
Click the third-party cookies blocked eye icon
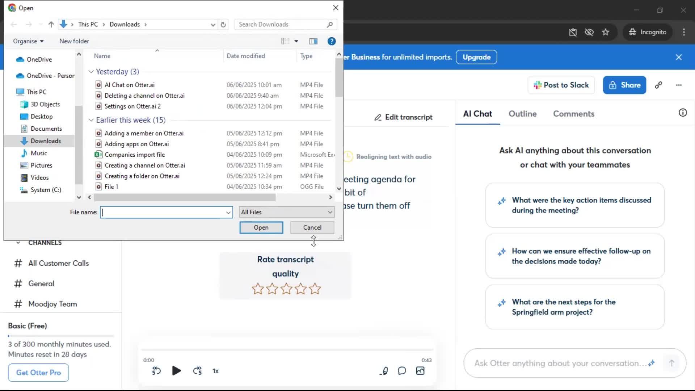tap(589, 32)
